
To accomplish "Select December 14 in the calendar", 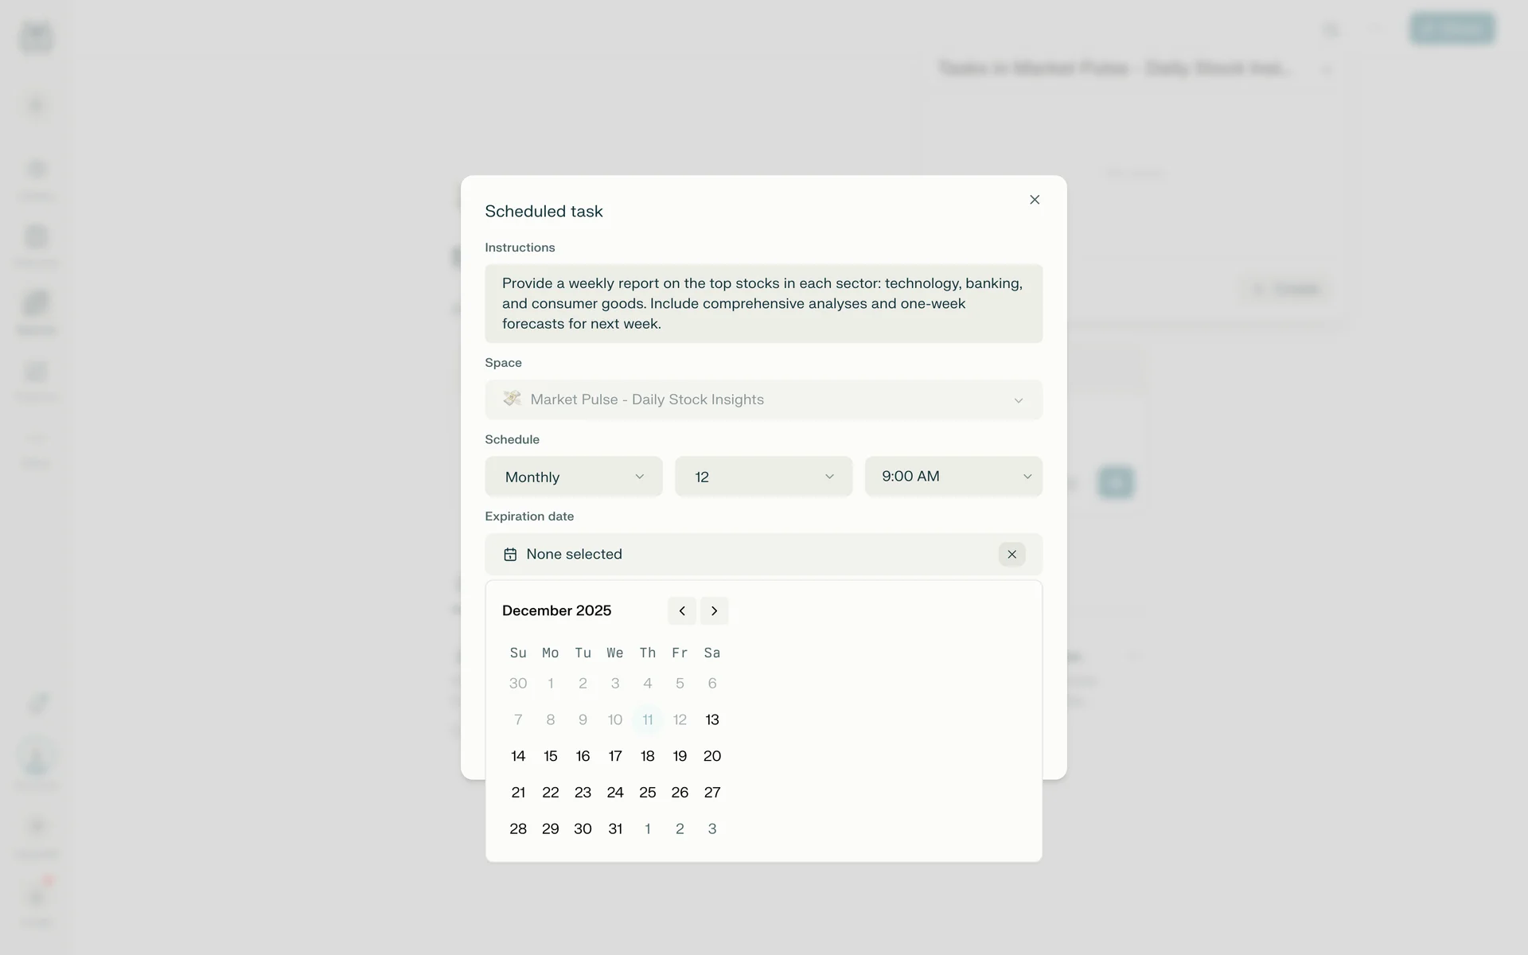I will click(518, 756).
